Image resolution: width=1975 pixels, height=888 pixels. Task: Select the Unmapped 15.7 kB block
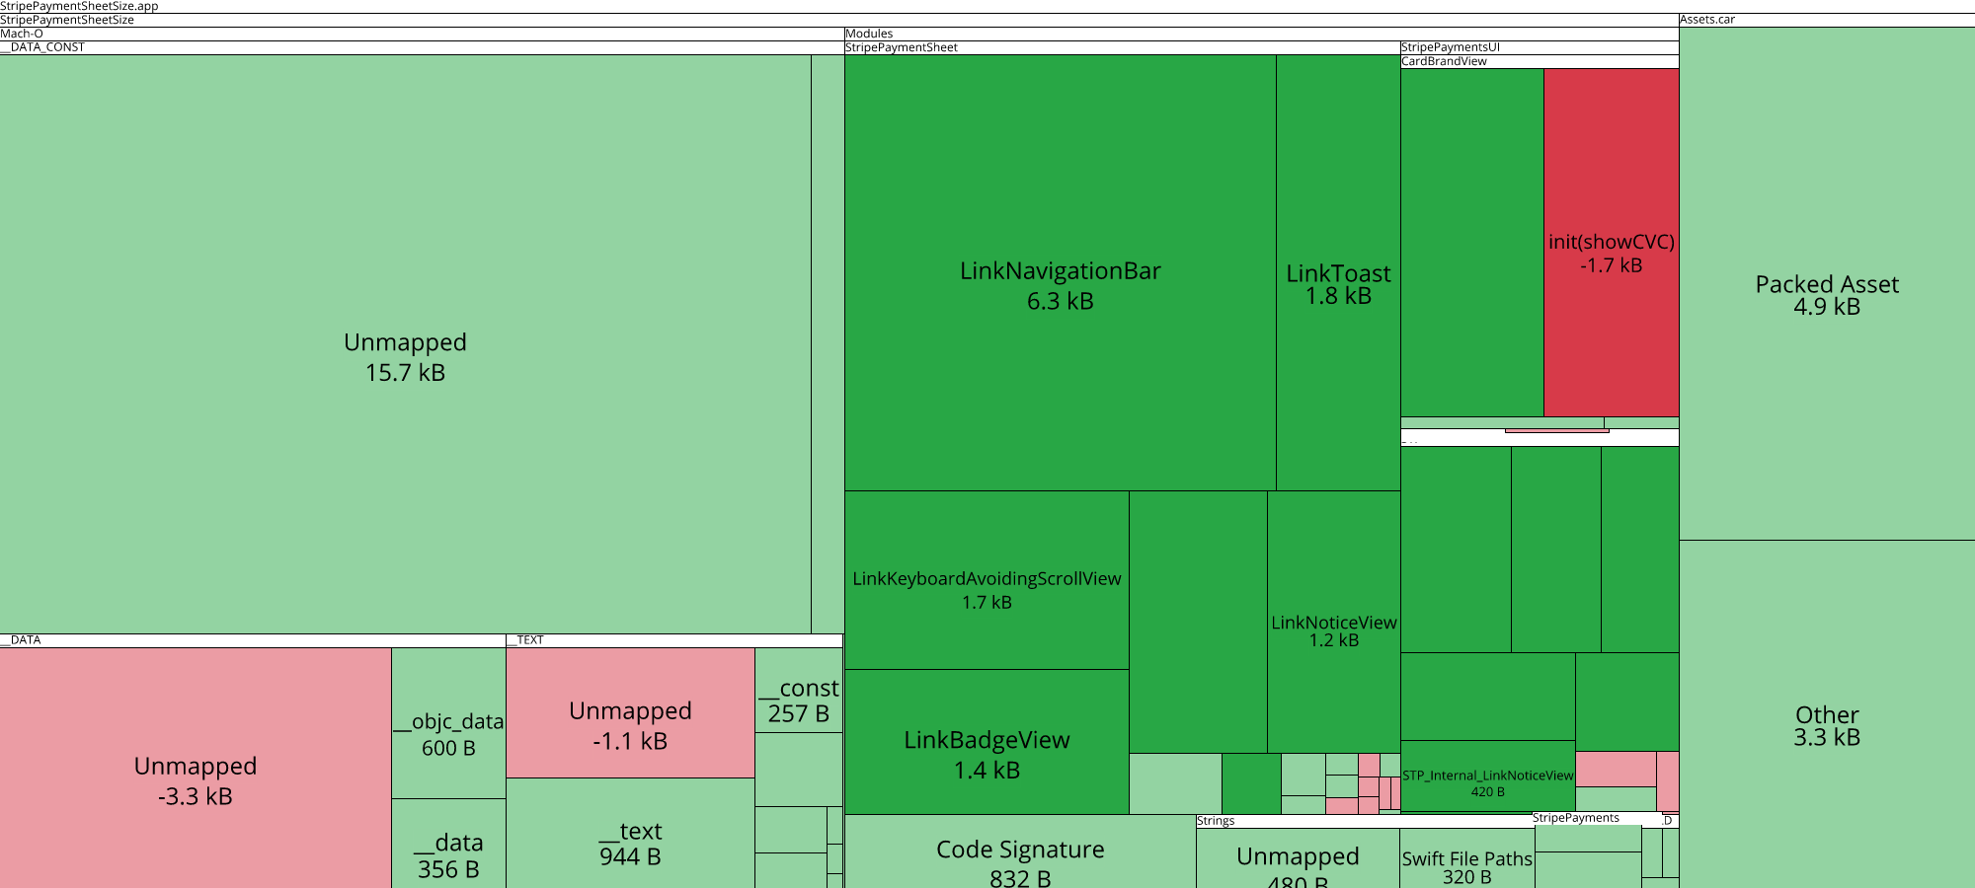coord(405,343)
